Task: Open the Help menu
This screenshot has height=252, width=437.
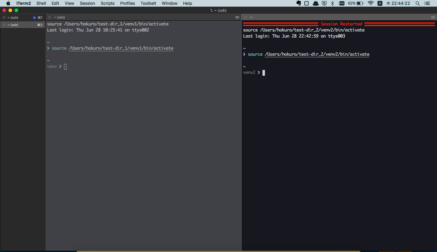Action: [188, 3]
